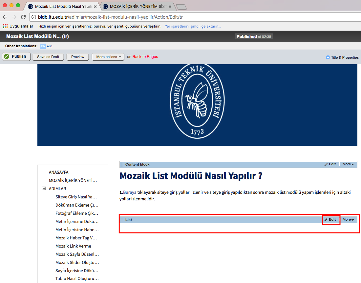Open Metin İçerisine Dokü... page
Image resolution: width=361 pixels, height=283 pixels.
(77, 222)
